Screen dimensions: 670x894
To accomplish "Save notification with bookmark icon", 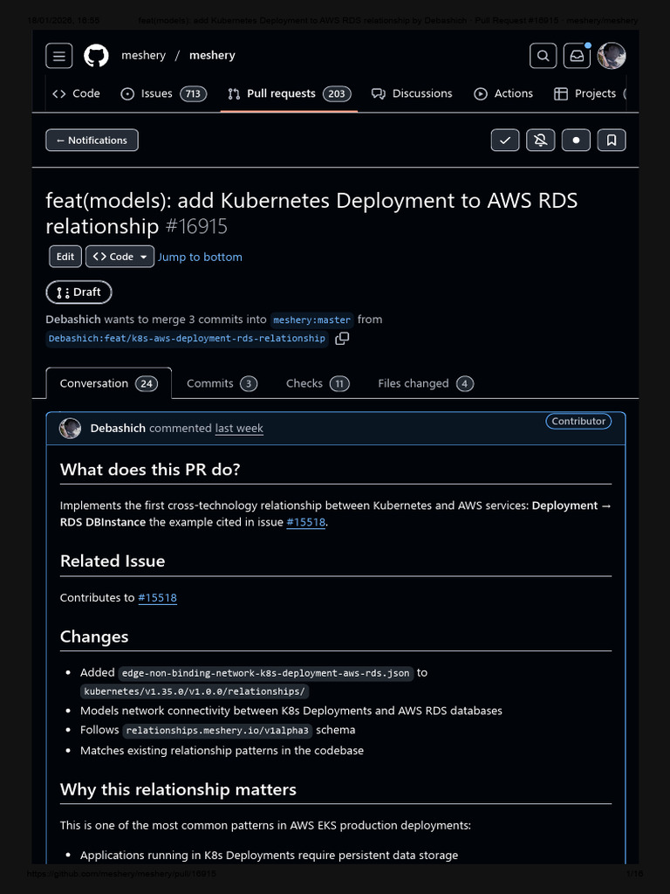I will 612,141.
